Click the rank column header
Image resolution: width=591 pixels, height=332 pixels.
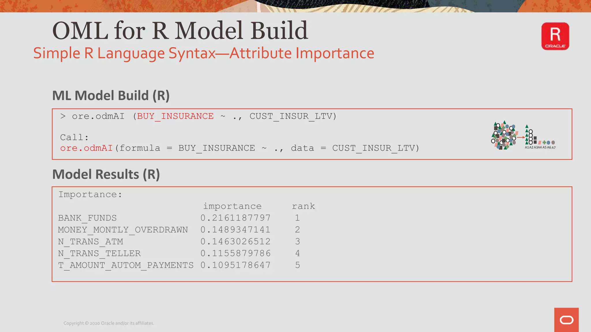click(x=303, y=206)
